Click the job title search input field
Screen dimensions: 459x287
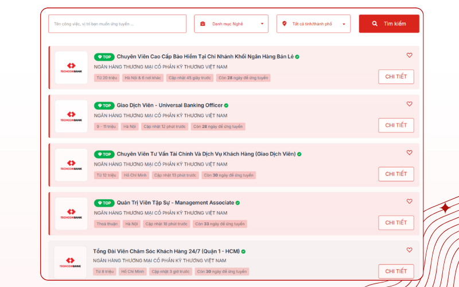tap(117, 24)
